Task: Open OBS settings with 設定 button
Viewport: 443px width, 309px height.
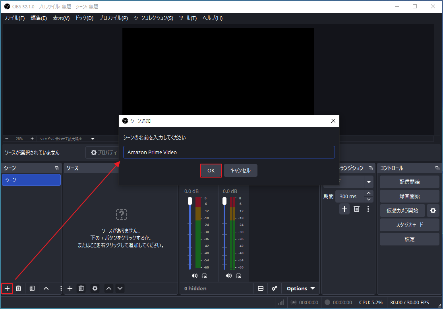Action: tap(409, 239)
